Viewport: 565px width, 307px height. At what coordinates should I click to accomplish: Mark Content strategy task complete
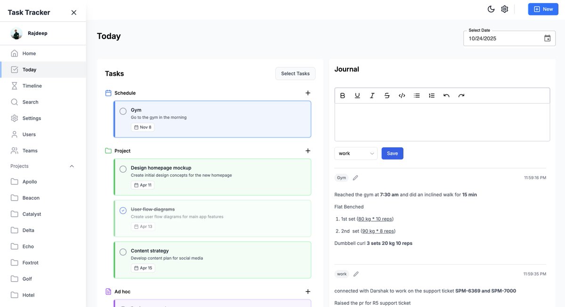click(123, 252)
